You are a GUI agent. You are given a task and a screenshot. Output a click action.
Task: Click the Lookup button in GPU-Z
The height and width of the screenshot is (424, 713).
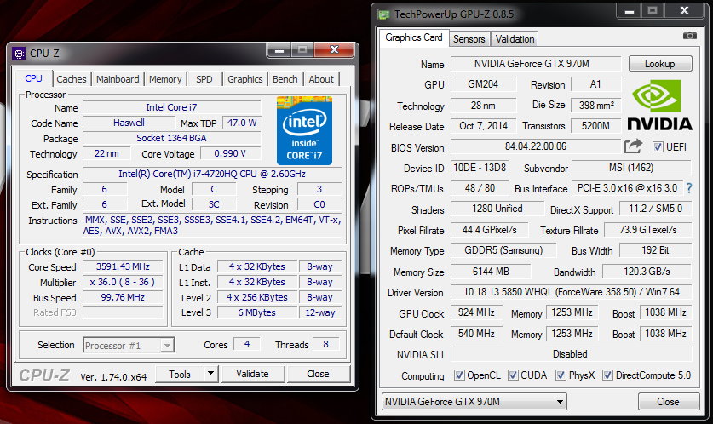coord(660,64)
